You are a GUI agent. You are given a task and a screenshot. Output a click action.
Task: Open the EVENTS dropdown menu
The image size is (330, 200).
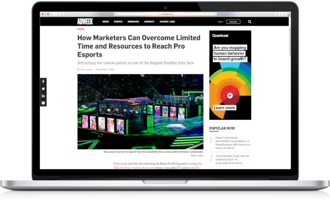[x=119, y=21]
